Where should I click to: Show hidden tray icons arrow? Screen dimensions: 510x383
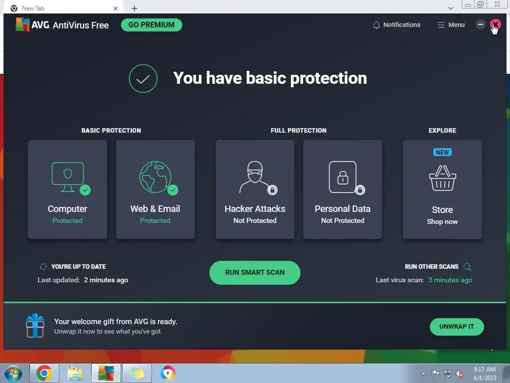423,374
